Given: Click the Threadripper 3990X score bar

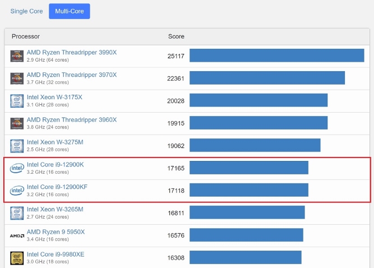Looking at the screenshot, I should coord(277,56).
